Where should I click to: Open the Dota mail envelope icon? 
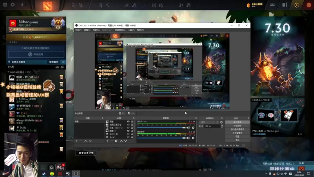coord(272,5)
